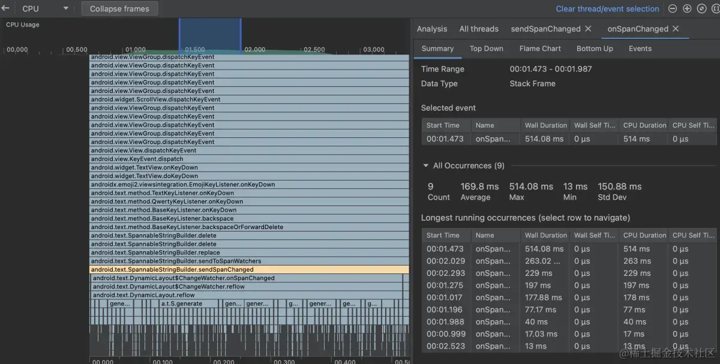The image size is (720, 364).
Task: Click the 02.500 mark on the timeline ruler
Action: (314, 50)
